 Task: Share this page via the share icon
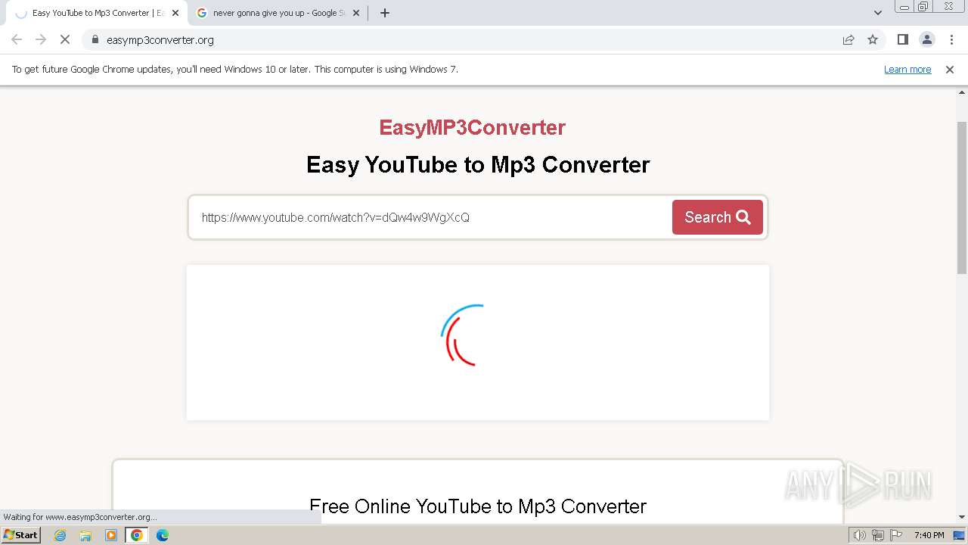(849, 39)
